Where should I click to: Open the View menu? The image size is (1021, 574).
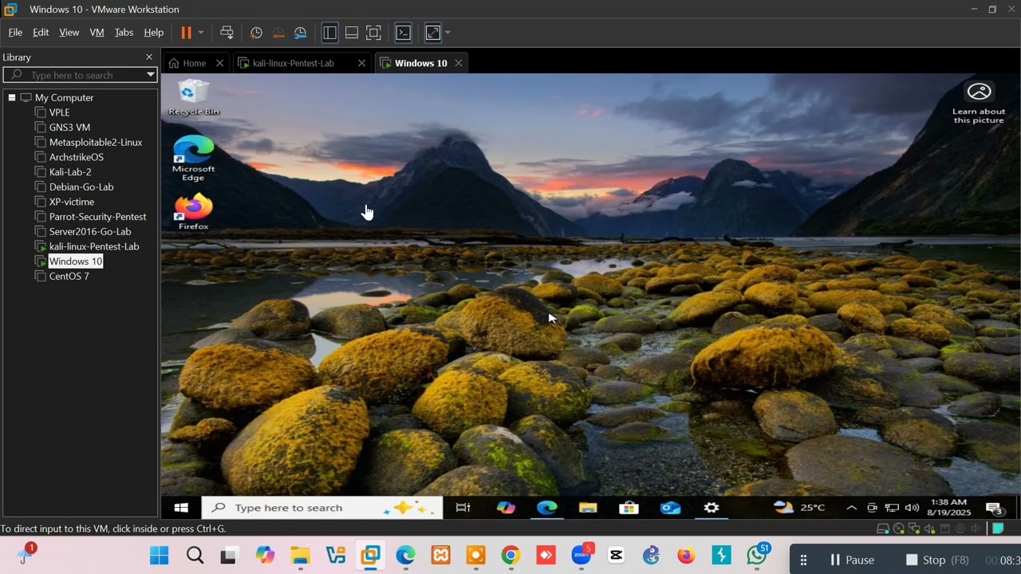click(x=69, y=33)
